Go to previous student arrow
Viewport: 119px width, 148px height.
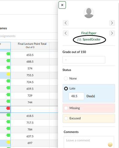66,23
